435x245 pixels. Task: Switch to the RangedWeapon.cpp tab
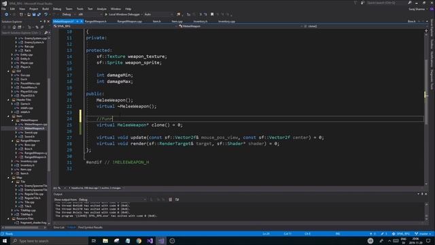coord(129,21)
